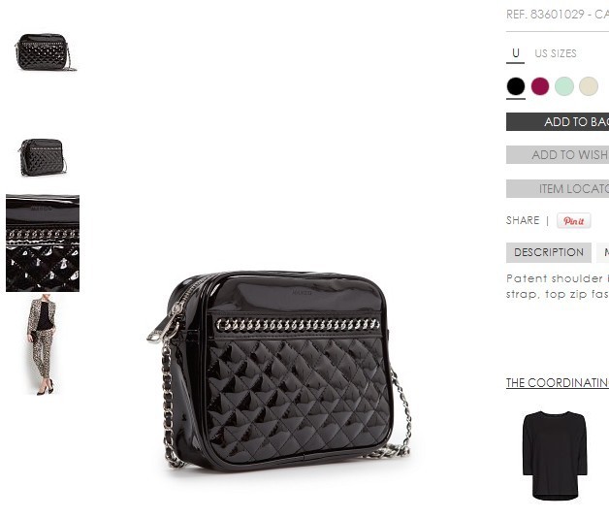Click the Pin it Pinterest button
609x518 pixels.
(x=574, y=221)
